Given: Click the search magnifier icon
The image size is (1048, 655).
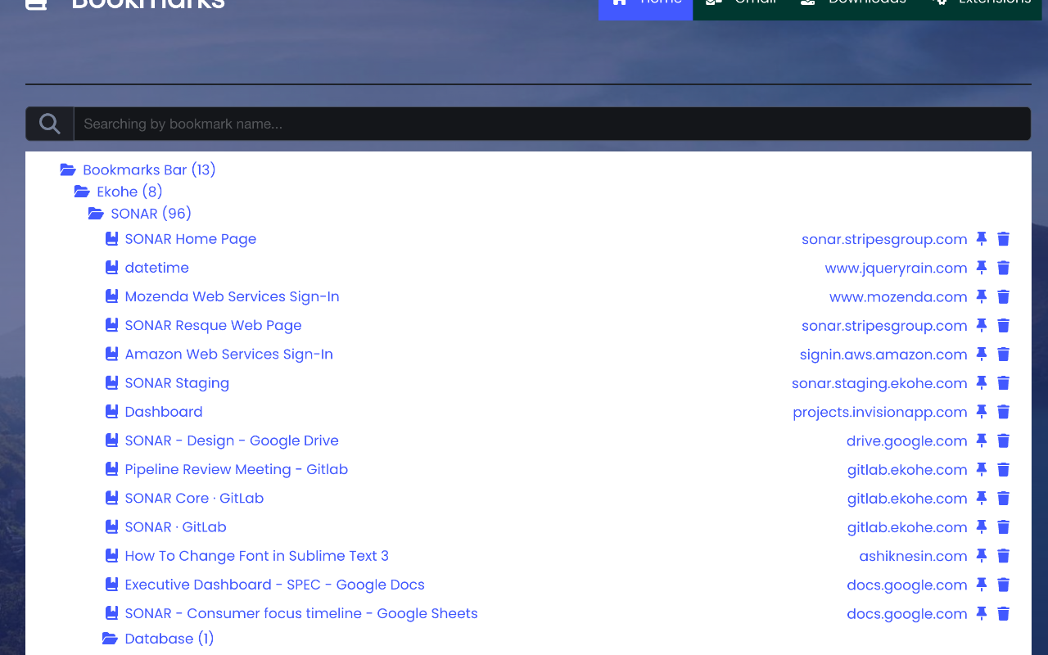Looking at the screenshot, I should point(49,123).
